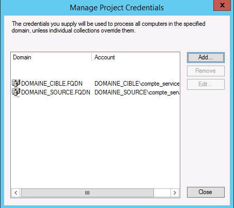
Task: Click the Manage Project Credentials title bar
Action: pos(117,8)
